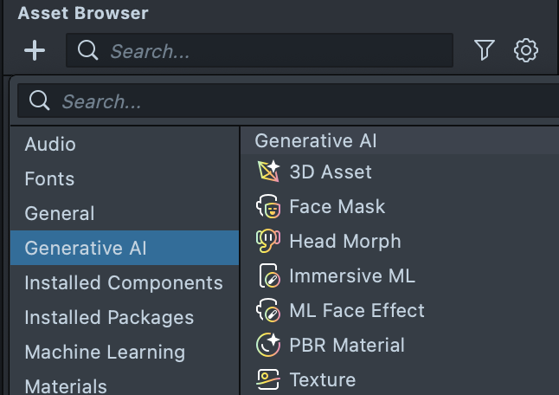The width and height of the screenshot is (559, 395).
Task: Open the Asset Browser filter icon
Action: tap(484, 51)
